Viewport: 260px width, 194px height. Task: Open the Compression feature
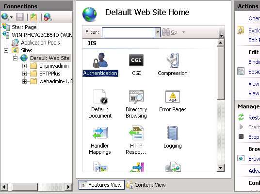click(x=173, y=64)
